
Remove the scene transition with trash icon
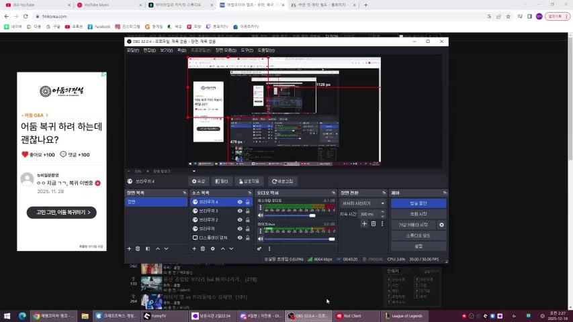tap(373, 224)
